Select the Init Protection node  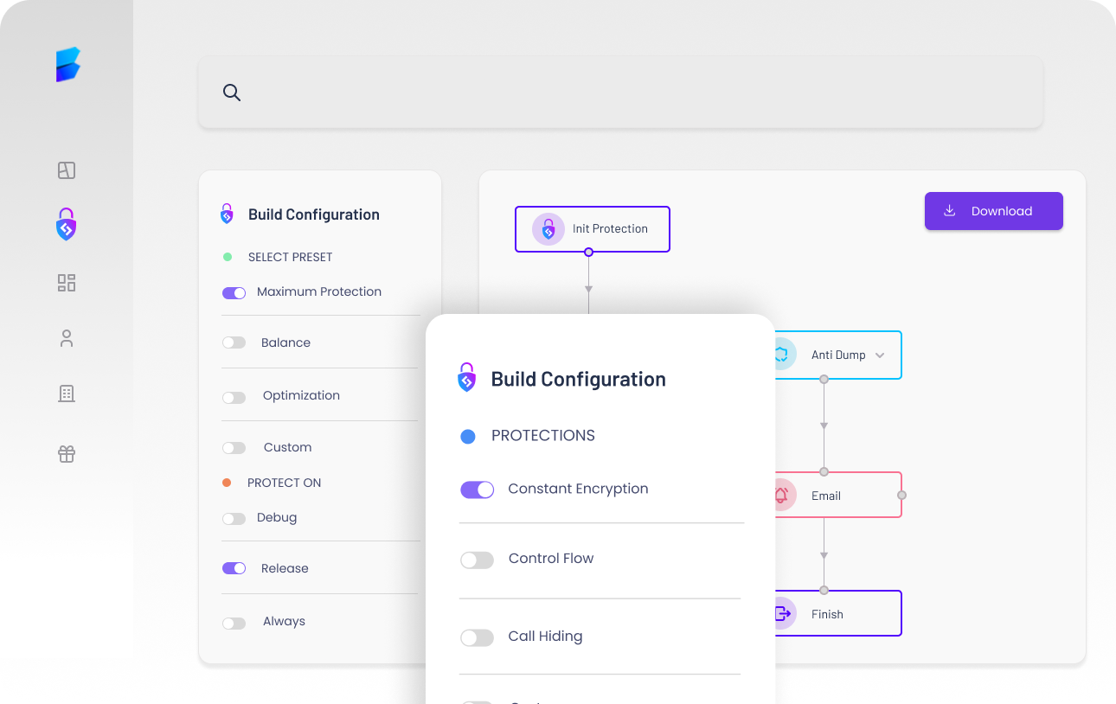(x=593, y=229)
